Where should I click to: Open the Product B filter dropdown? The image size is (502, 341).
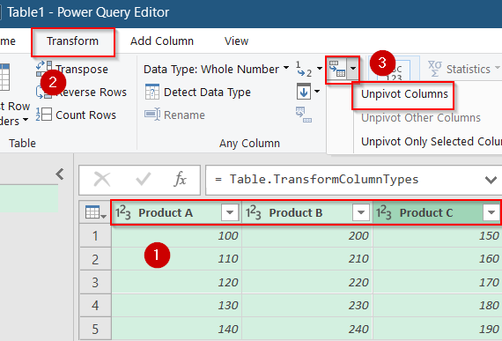361,212
